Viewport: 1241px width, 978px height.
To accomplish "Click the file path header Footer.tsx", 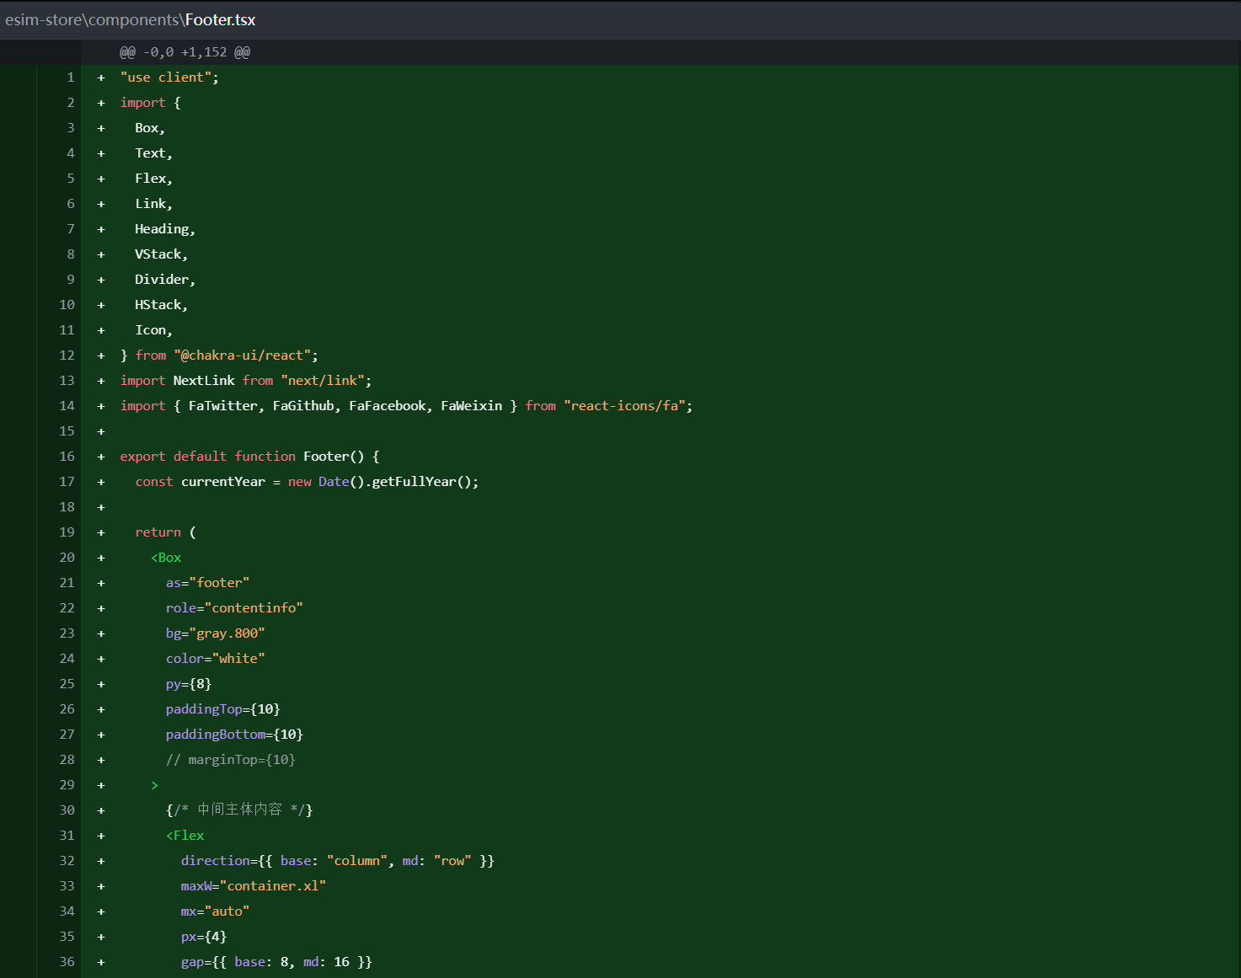I will coord(130,19).
